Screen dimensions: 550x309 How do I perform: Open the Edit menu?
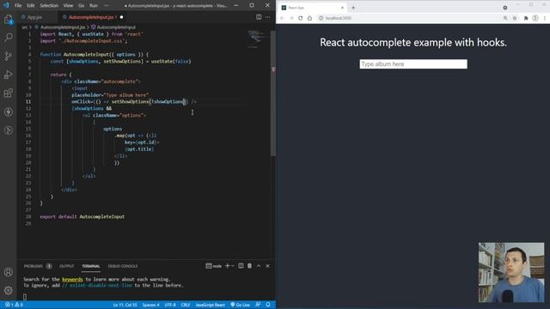click(31, 6)
